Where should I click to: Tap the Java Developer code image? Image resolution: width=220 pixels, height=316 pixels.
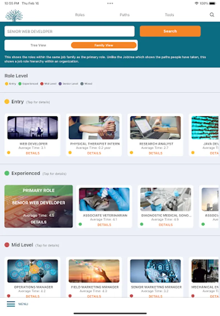point(205,127)
